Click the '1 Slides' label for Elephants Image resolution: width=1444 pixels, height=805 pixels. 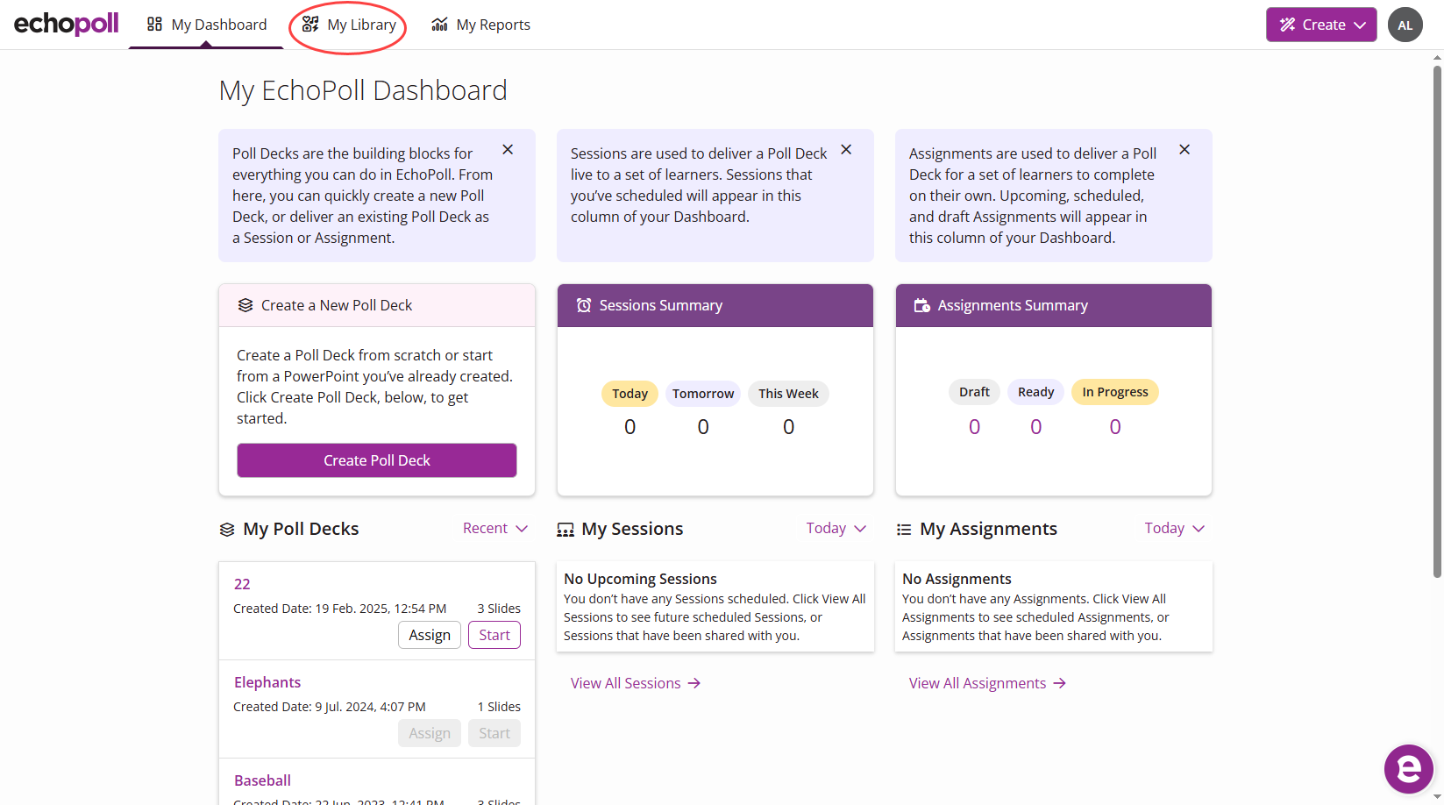[x=499, y=707]
